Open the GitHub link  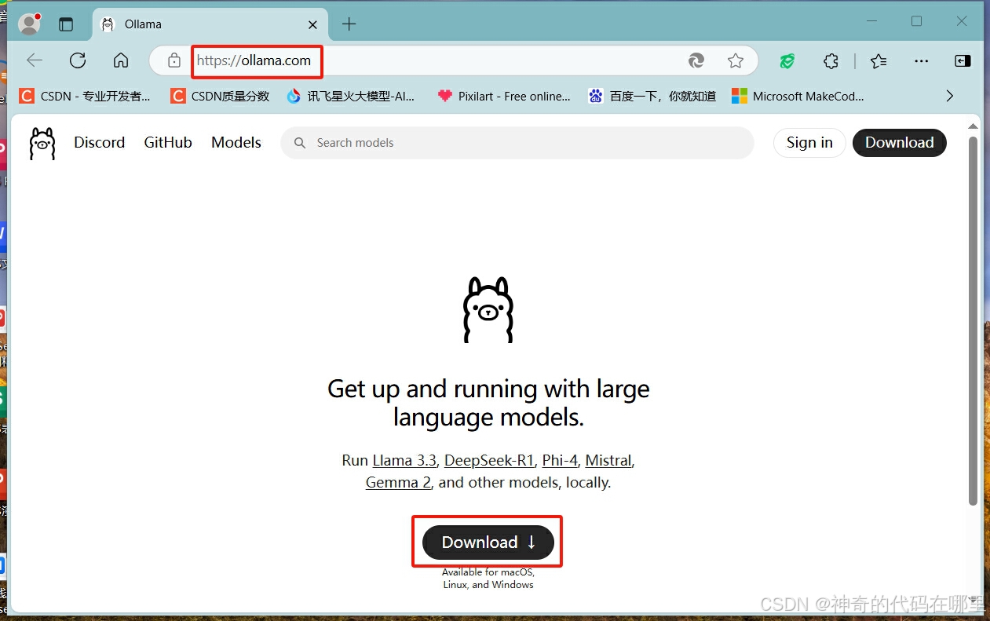point(168,142)
